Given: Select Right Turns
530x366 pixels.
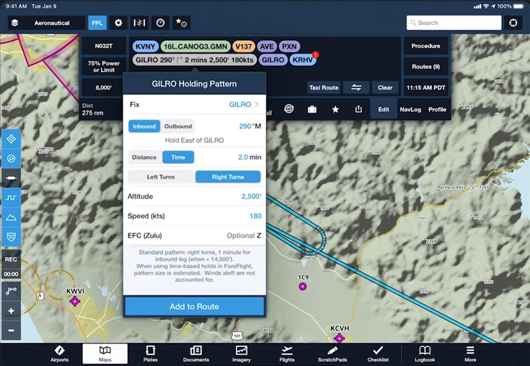Looking at the screenshot, I should coord(228,177).
